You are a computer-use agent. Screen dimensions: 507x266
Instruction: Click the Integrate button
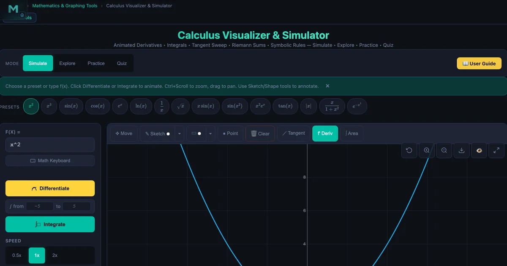pos(50,224)
